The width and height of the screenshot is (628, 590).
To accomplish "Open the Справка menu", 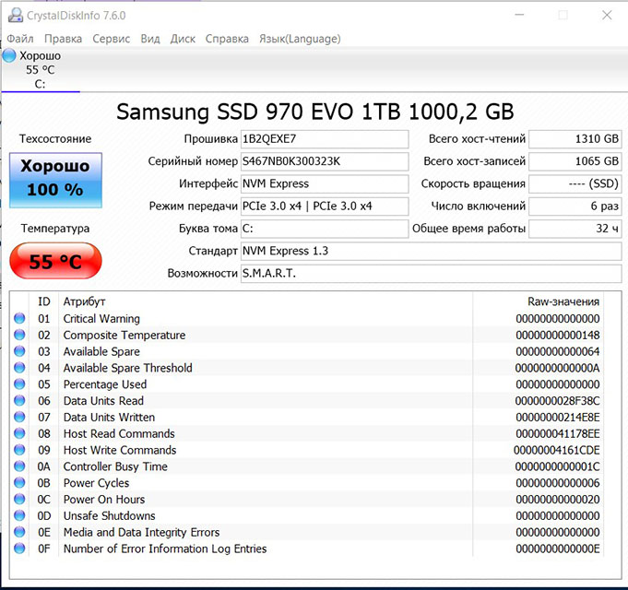I will tap(227, 39).
